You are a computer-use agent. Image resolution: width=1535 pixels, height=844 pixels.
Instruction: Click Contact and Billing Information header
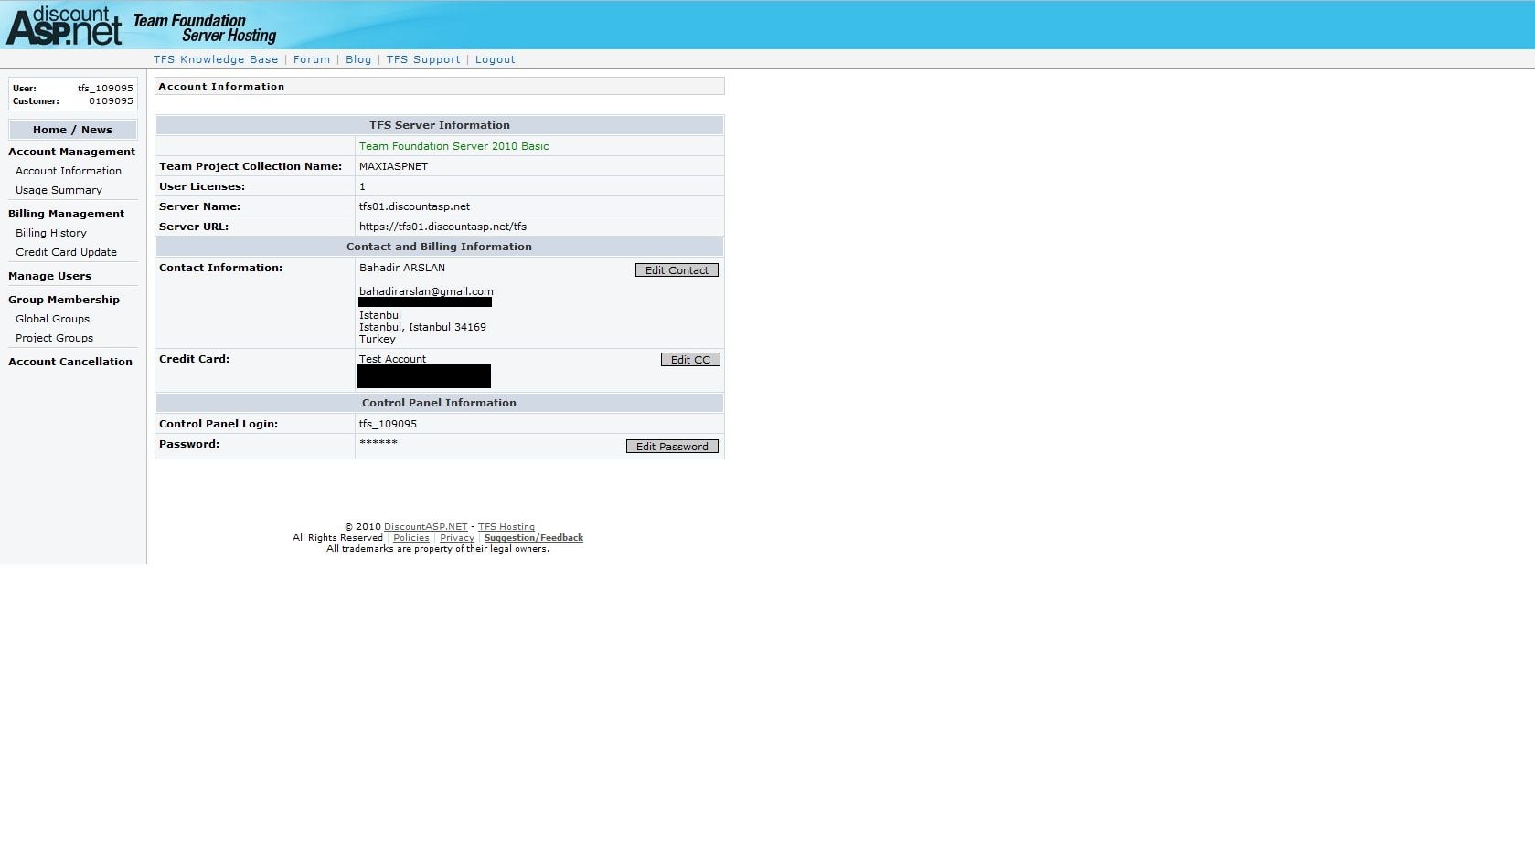(440, 247)
